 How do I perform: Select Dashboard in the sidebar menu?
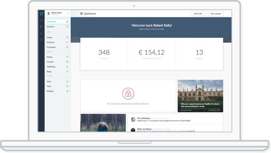[58, 21]
